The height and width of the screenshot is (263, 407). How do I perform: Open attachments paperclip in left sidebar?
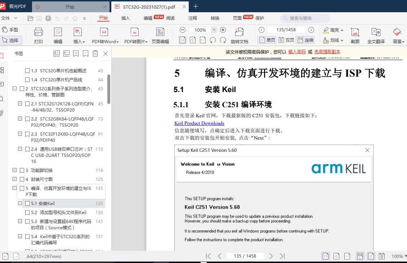[x=1, y=113]
